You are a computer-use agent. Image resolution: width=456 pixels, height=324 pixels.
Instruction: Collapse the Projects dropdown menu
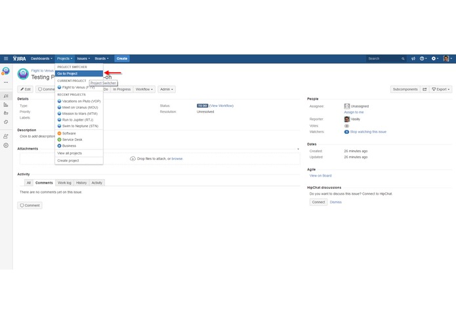coord(64,58)
